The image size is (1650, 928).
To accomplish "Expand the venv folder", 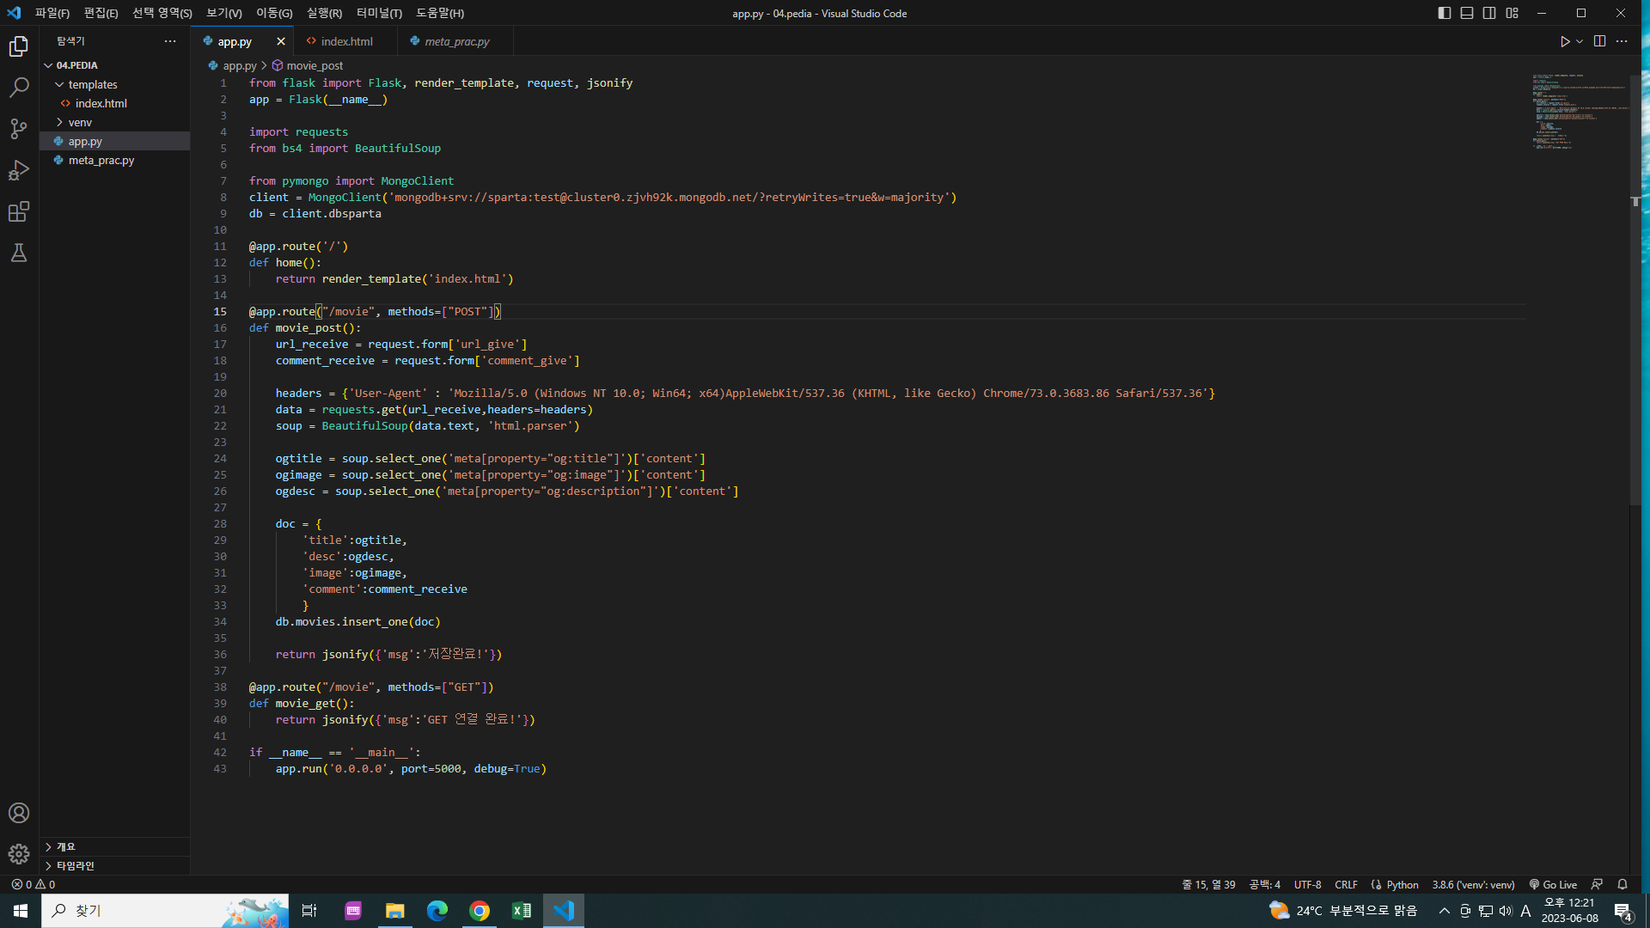I will 114,122.
